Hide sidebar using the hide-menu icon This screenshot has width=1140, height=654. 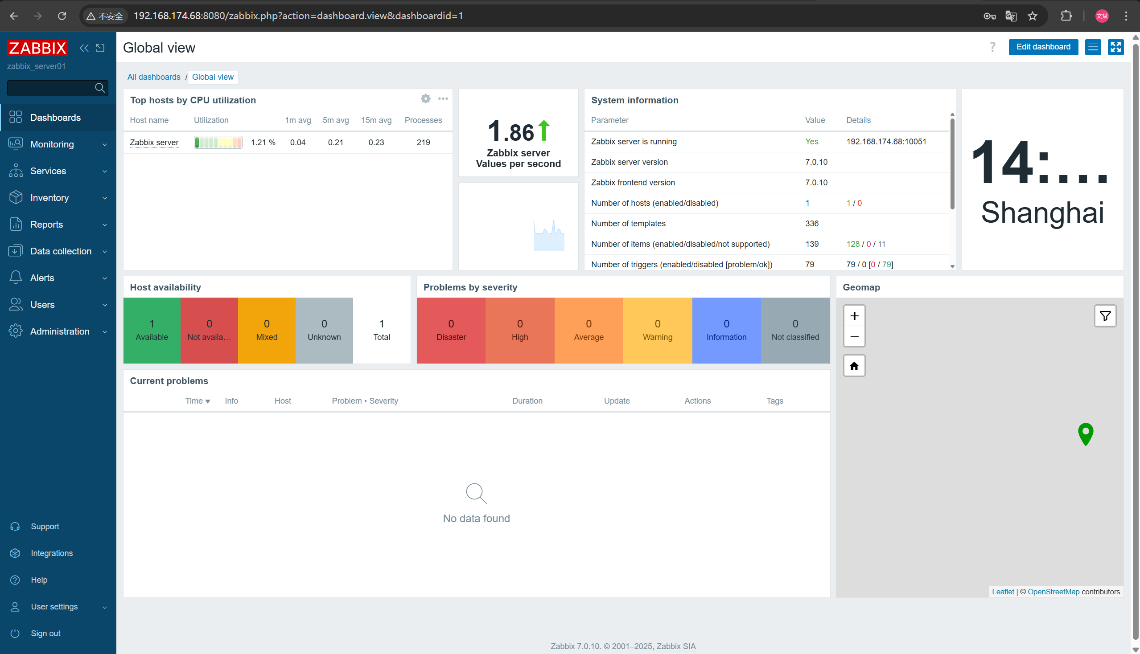(x=100, y=48)
